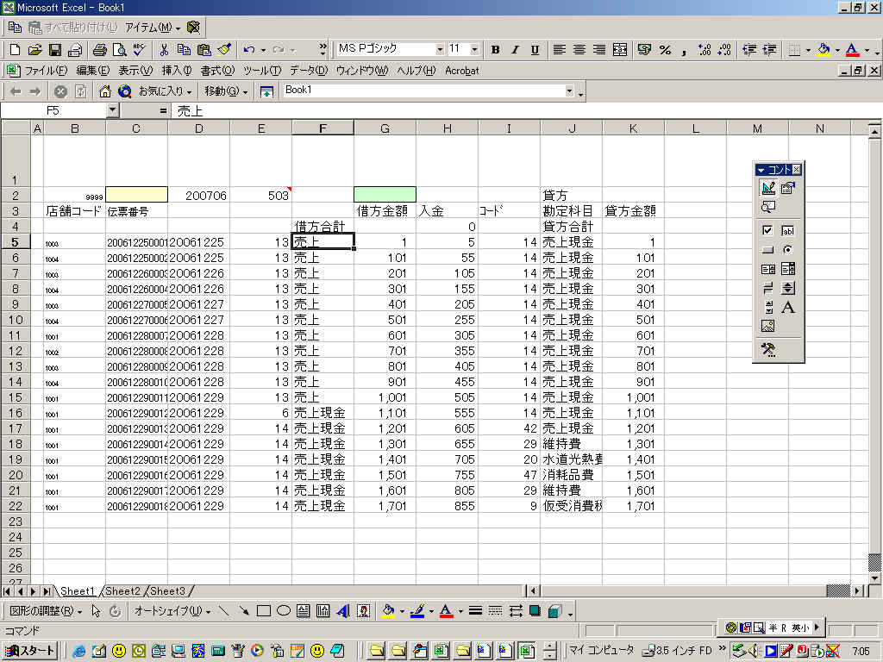This screenshot has height=662, width=883.
Task: Copy selection using the toolbar copy icon
Action: [184, 49]
